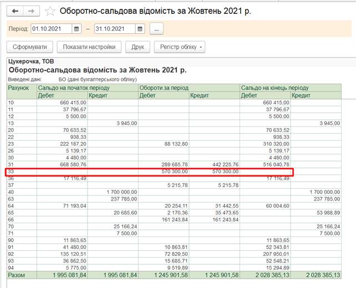Open calendar for start date 01.10.2021
The image size is (356, 288).
[77, 28]
